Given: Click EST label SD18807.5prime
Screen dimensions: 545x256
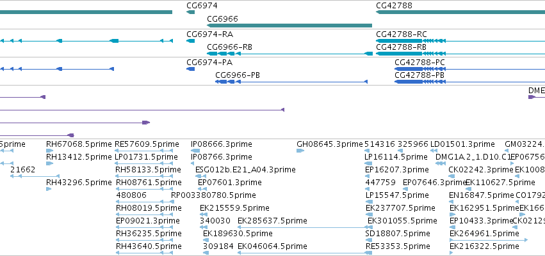Looking at the screenshot, I should click(398, 234).
